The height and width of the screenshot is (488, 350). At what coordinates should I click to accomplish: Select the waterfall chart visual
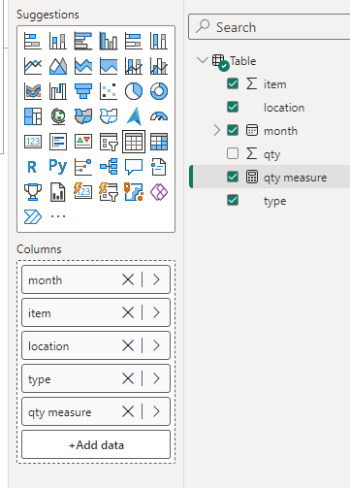coord(58,91)
